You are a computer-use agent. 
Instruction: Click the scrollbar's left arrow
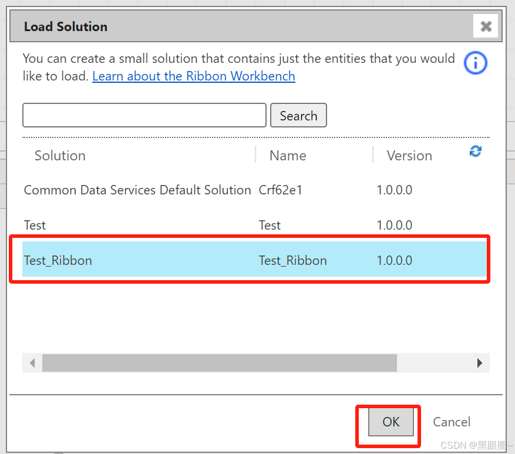(32, 363)
